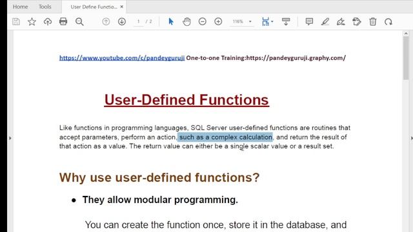
Task: Zoom in with the plus icon
Action: [218, 21]
